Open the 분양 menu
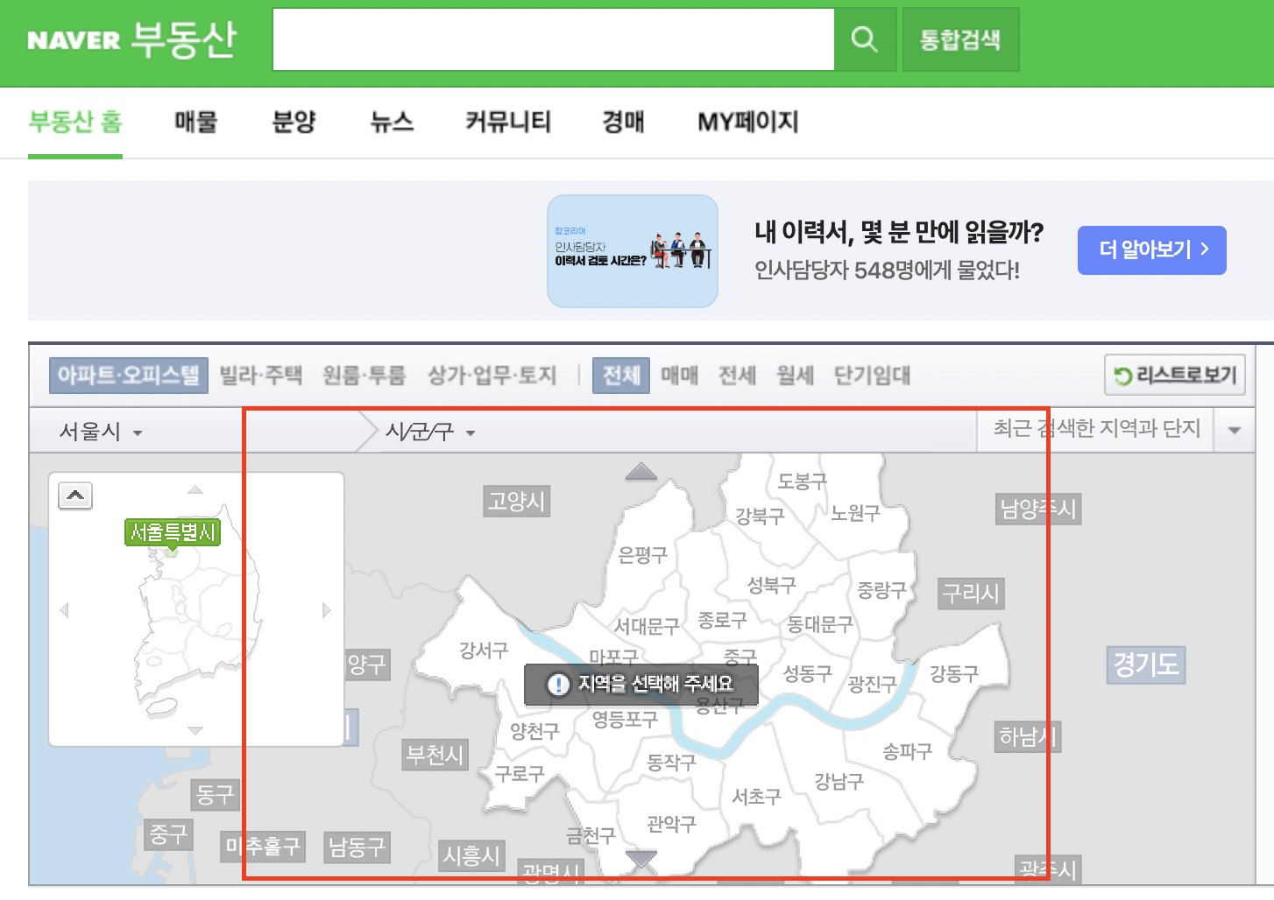Viewport: 1274px width, 900px height. tap(294, 122)
